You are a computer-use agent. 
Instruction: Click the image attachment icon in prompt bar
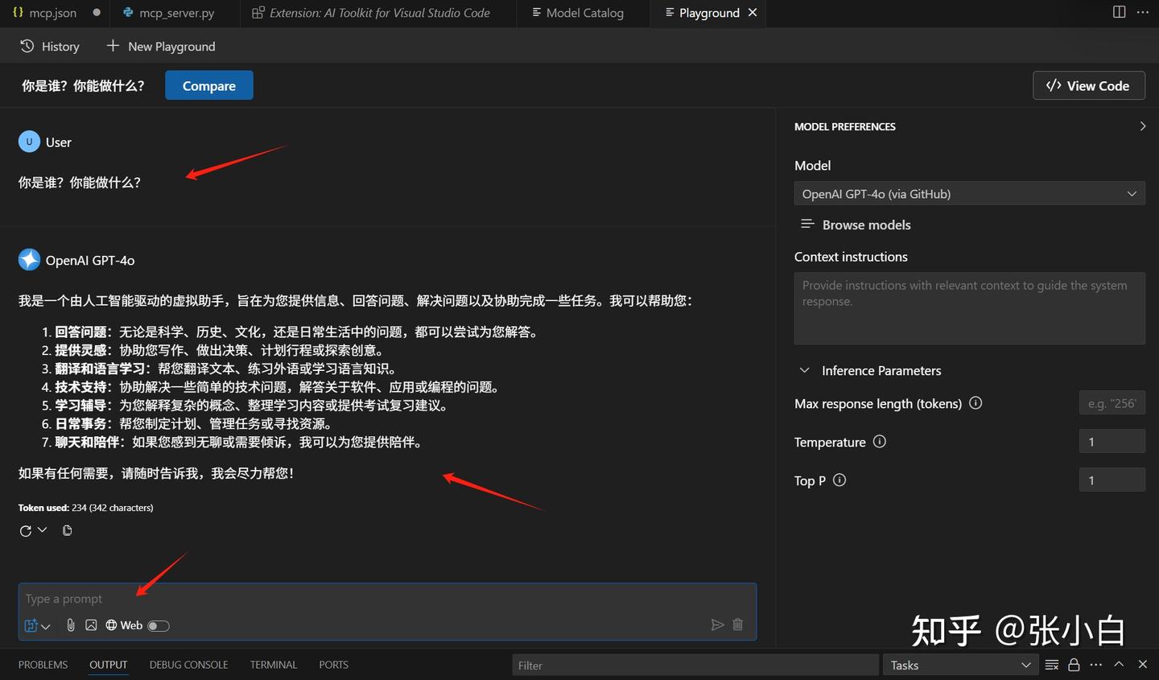click(x=91, y=625)
